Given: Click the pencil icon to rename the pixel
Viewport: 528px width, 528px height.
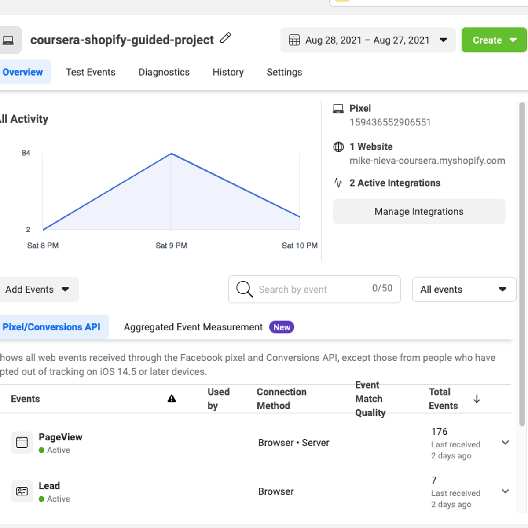Looking at the screenshot, I should [225, 39].
